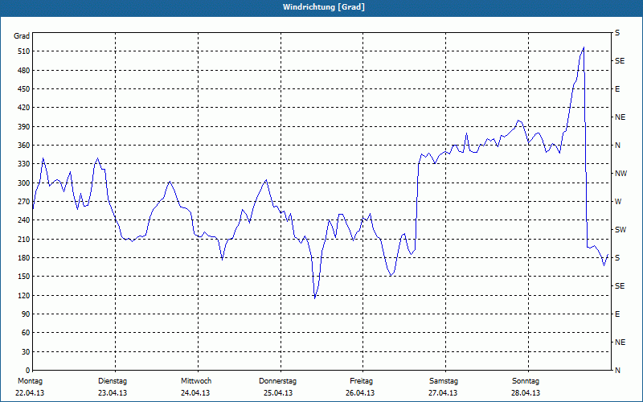Click the 90 value on the left axis
The height and width of the screenshot is (402, 643).
pos(26,314)
